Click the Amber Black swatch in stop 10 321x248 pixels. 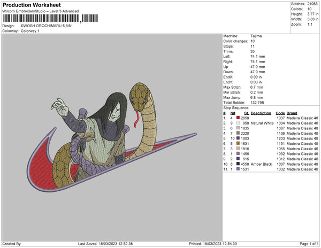[238, 164]
